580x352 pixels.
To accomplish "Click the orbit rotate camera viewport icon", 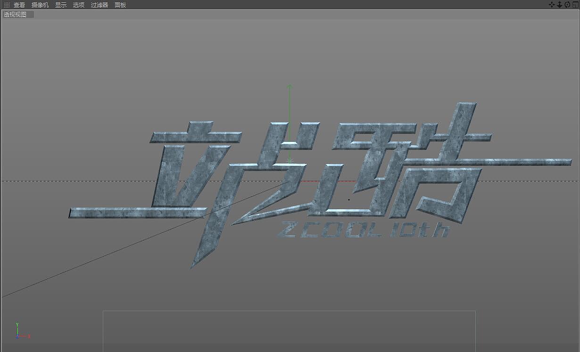I will pyautogui.click(x=567, y=5).
